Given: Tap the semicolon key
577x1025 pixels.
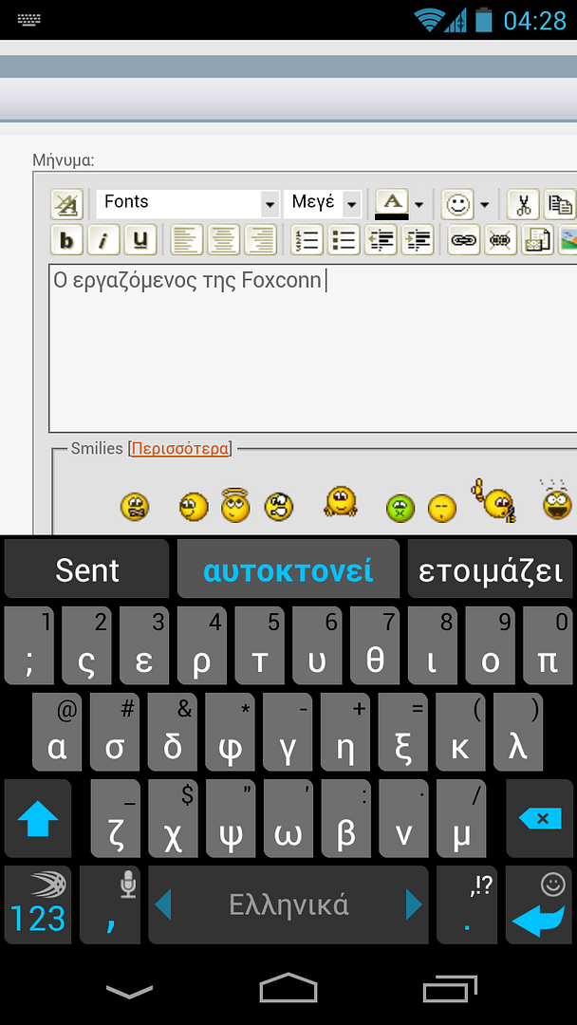Looking at the screenshot, I should [x=29, y=646].
